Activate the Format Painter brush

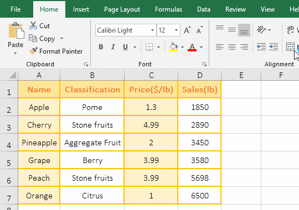pos(56,51)
